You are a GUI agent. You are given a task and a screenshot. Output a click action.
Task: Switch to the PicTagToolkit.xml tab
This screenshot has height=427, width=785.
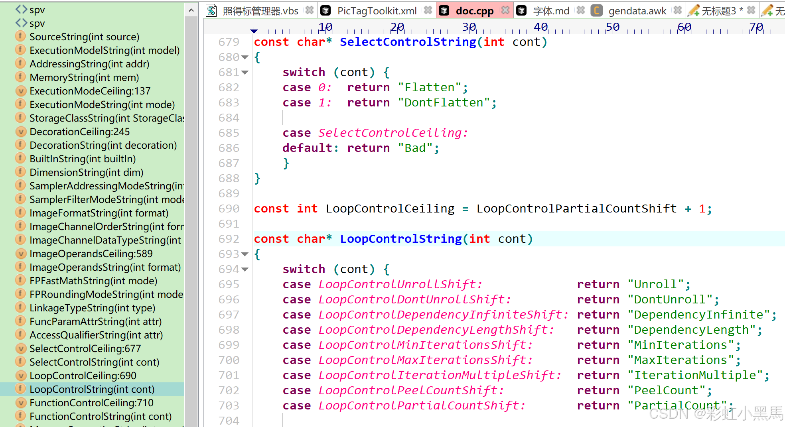coord(377,11)
